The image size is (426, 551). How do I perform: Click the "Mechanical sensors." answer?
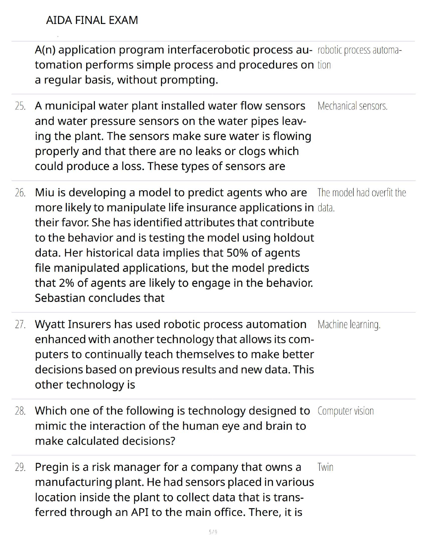(352, 106)
